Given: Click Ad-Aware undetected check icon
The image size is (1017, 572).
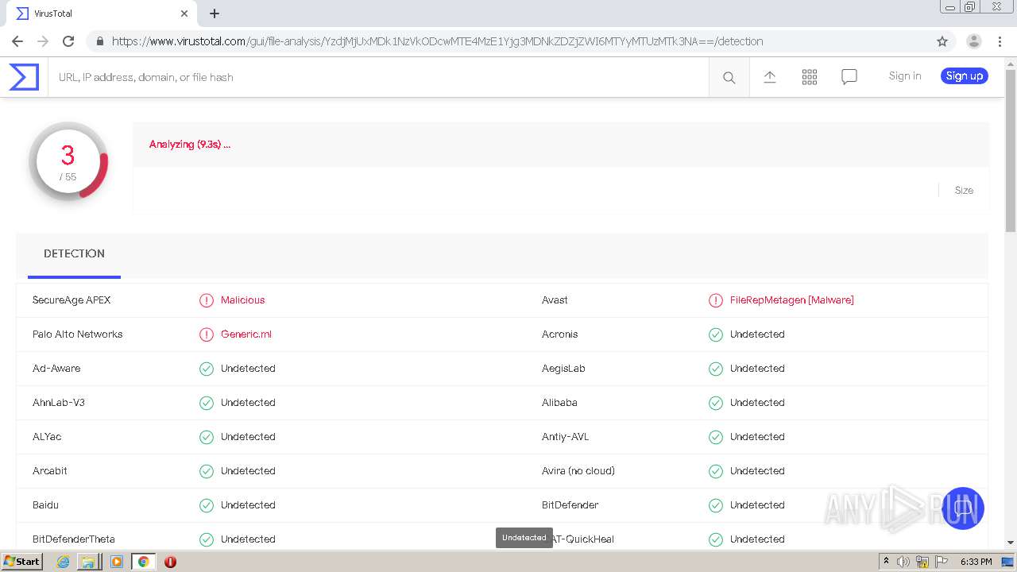Looking at the screenshot, I should point(207,369).
